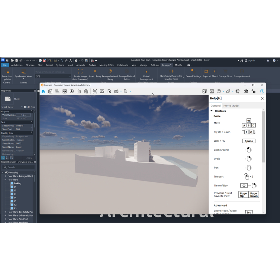Open Enscape general settings gear icon

[x=254, y=91]
